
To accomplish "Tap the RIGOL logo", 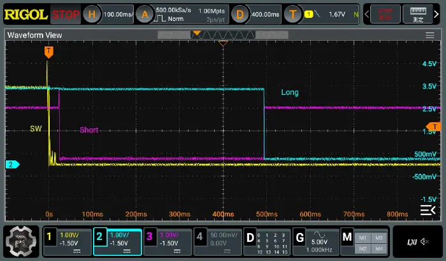I will [25, 13].
